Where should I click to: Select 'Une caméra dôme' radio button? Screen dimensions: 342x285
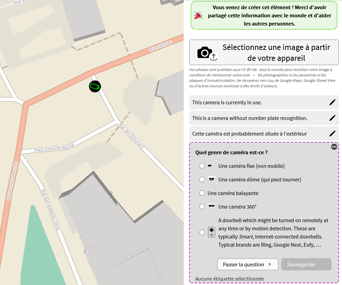pyautogui.click(x=202, y=179)
